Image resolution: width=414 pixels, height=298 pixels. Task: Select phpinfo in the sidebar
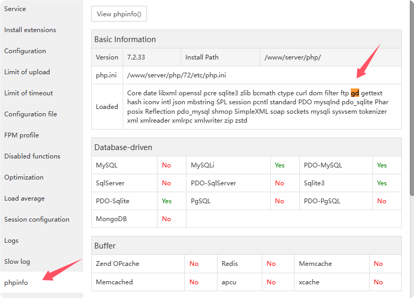coord(16,283)
